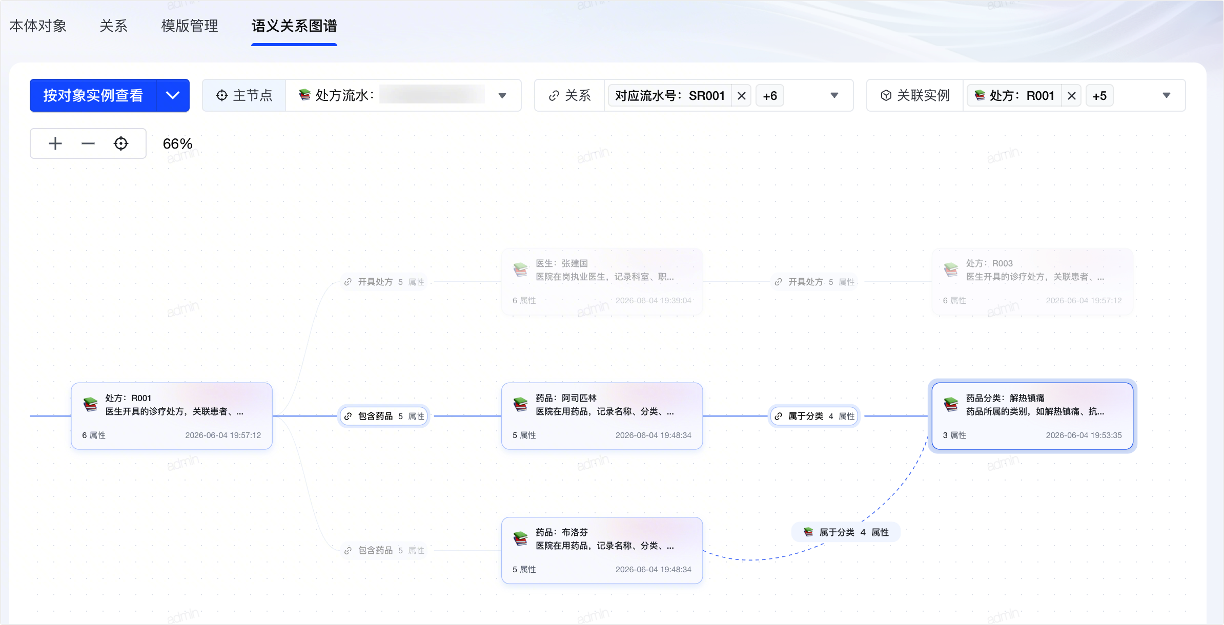Viewport: 1224px width, 625px height.
Task: Click link icon on 属于分类 solid relation
Action: [x=779, y=416]
